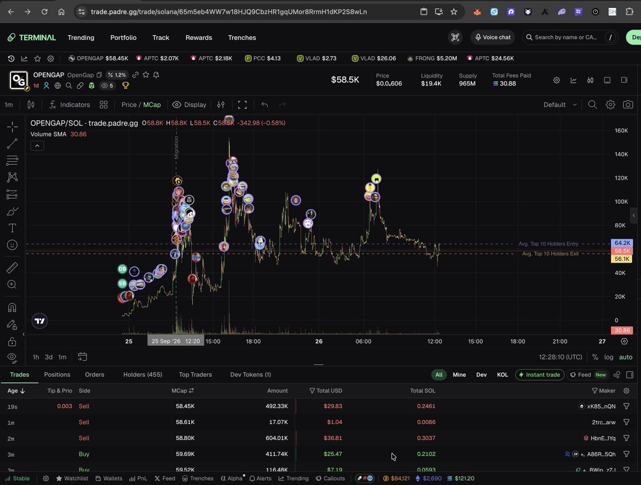Focus the Search by name or CA field
Viewport: 641px width, 485px height.
tap(569, 37)
